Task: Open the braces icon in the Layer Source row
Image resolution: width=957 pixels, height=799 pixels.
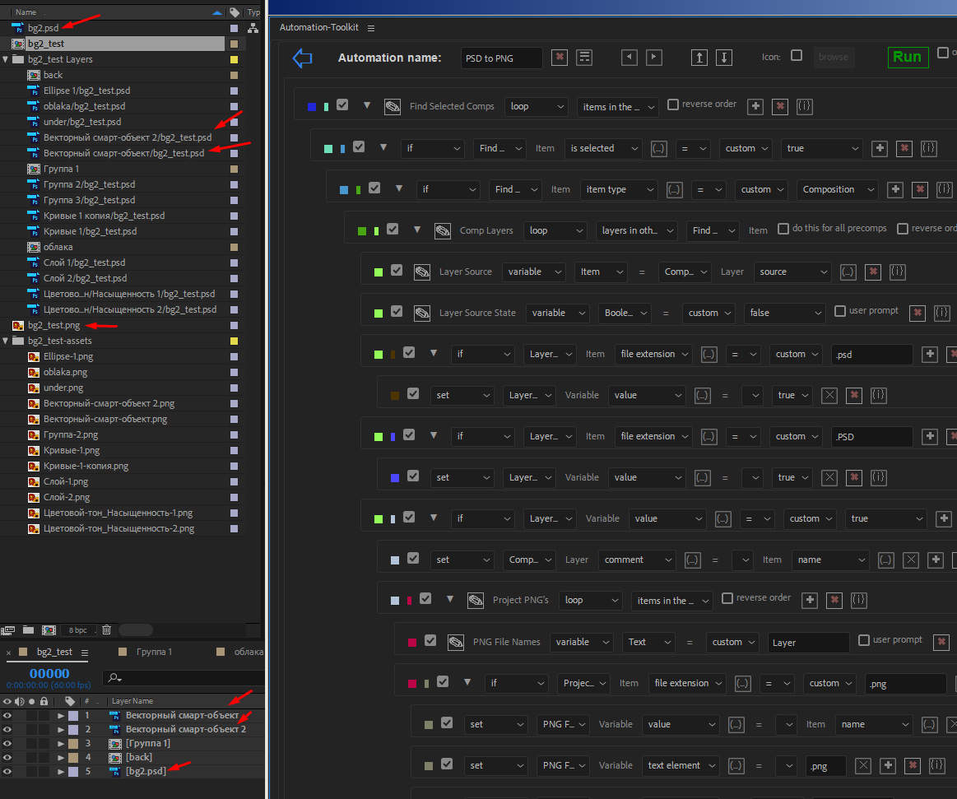Action: [x=897, y=272]
